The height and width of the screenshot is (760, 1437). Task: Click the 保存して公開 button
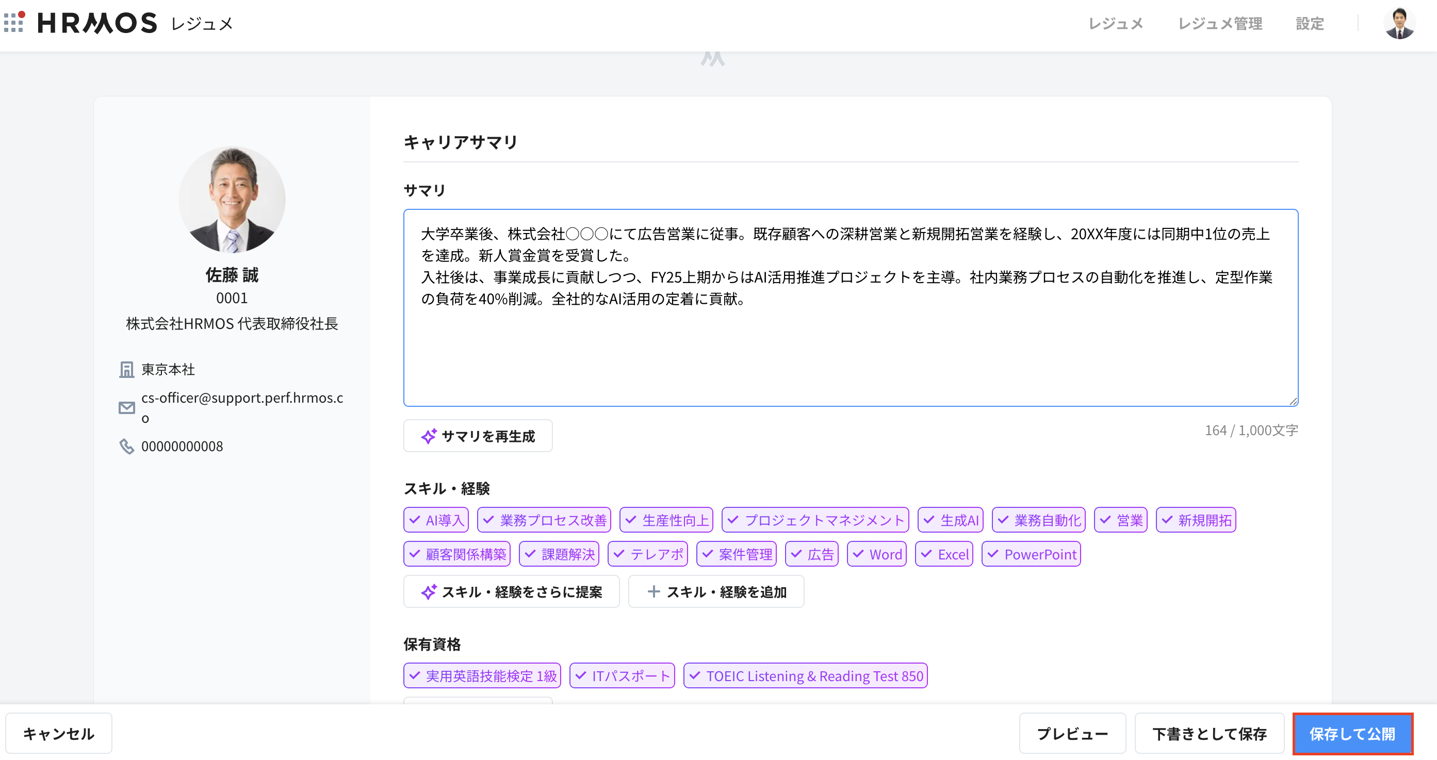[x=1353, y=733]
